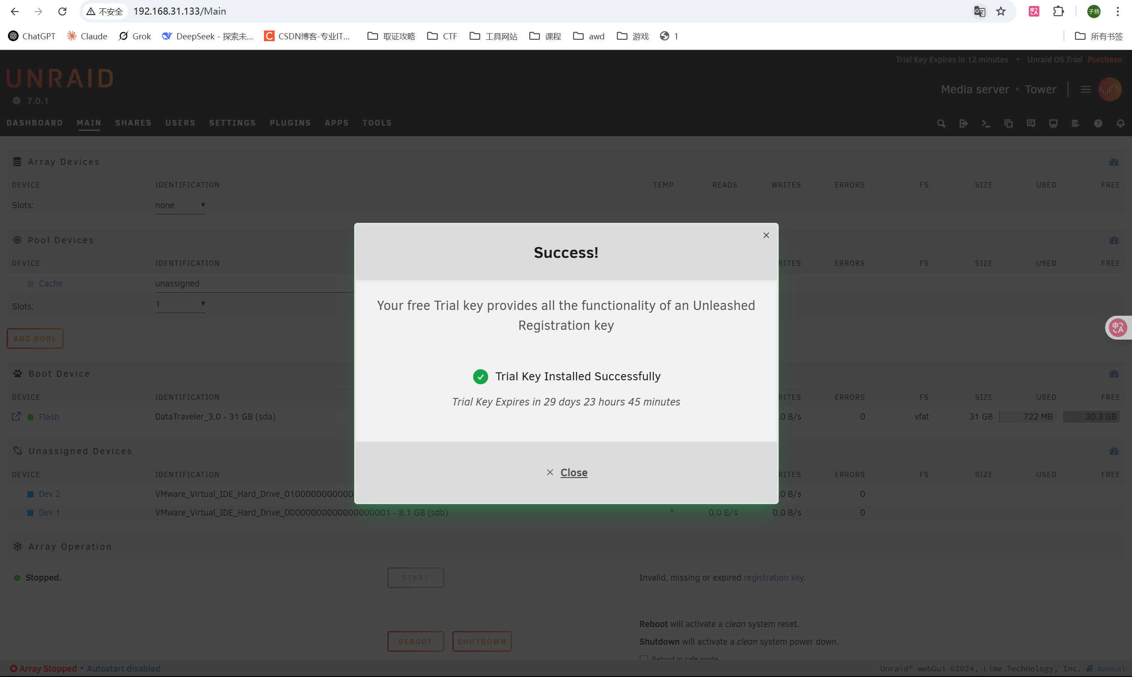Open the manual link in footer
The height and width of the screenshot is (677, 1132).
pyautogui.click(x=1105, y=669)
